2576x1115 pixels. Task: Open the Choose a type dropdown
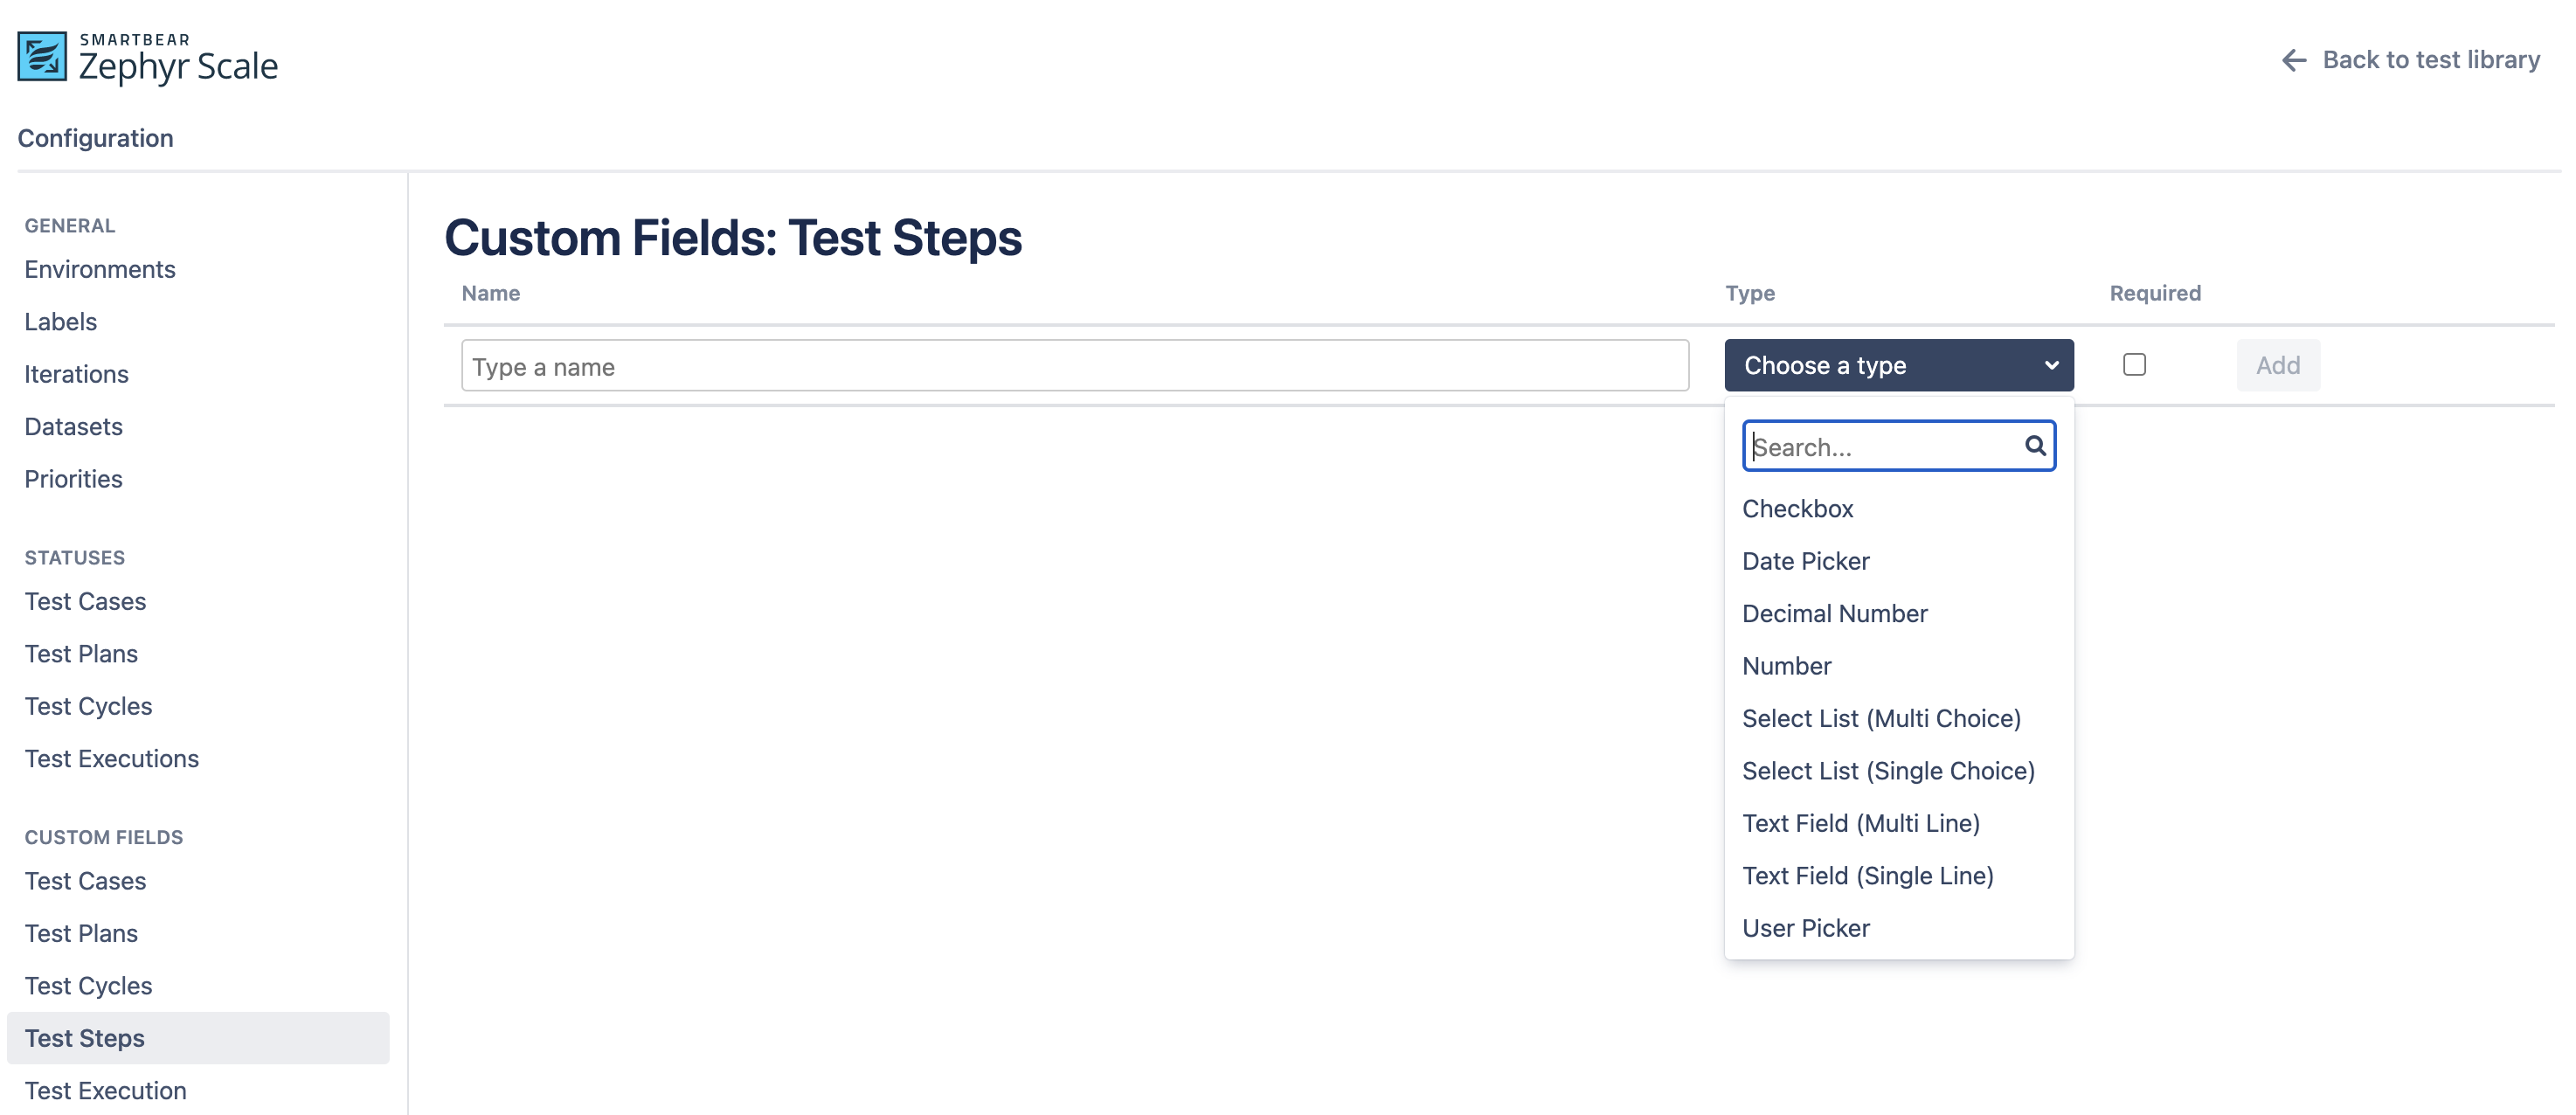pos(1898,365)
